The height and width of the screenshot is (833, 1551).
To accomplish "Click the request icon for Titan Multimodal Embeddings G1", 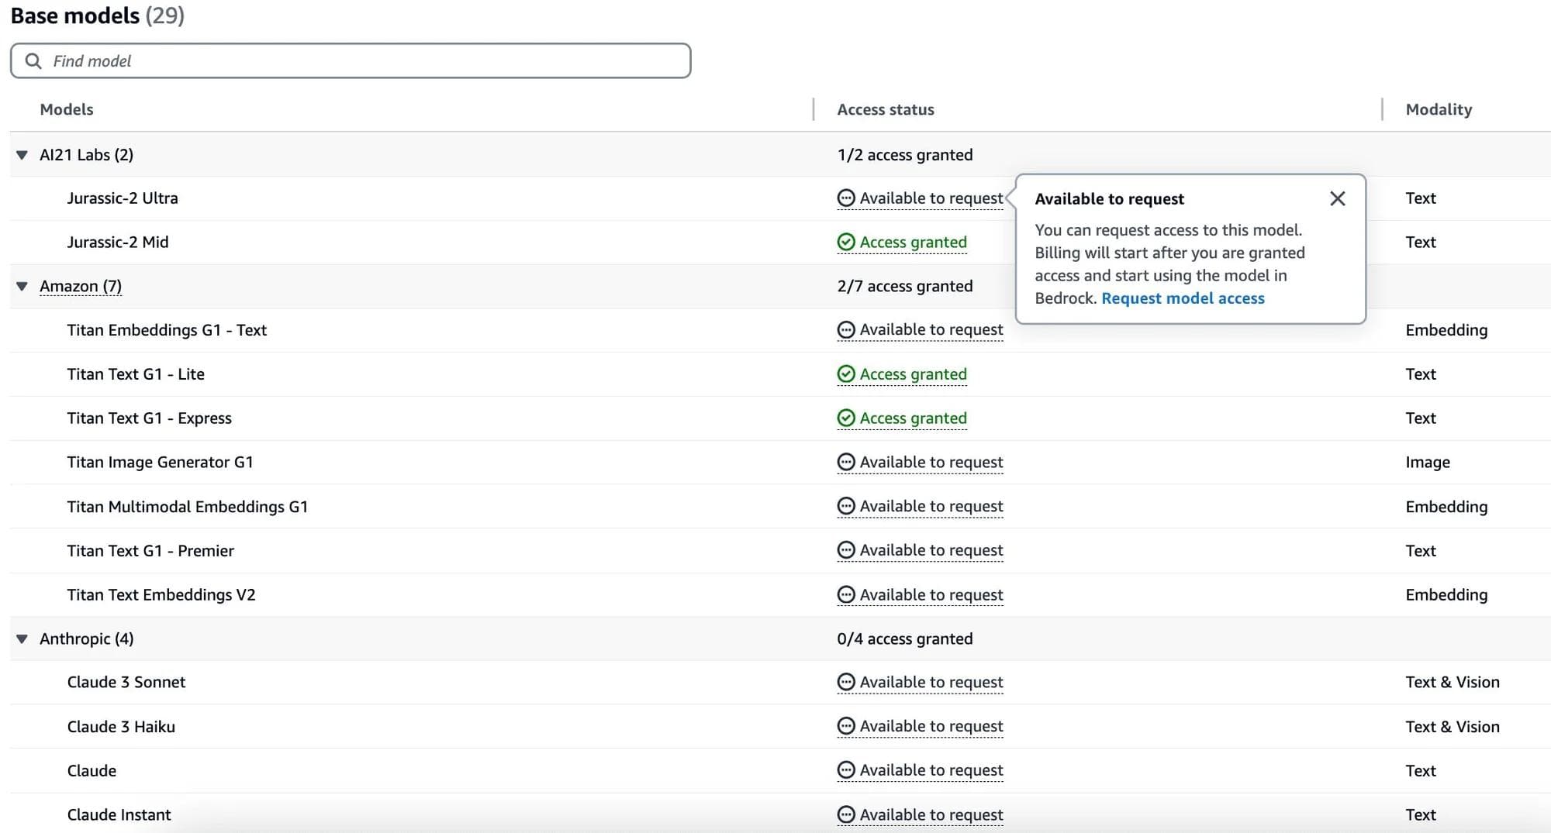I will [845, 506].
